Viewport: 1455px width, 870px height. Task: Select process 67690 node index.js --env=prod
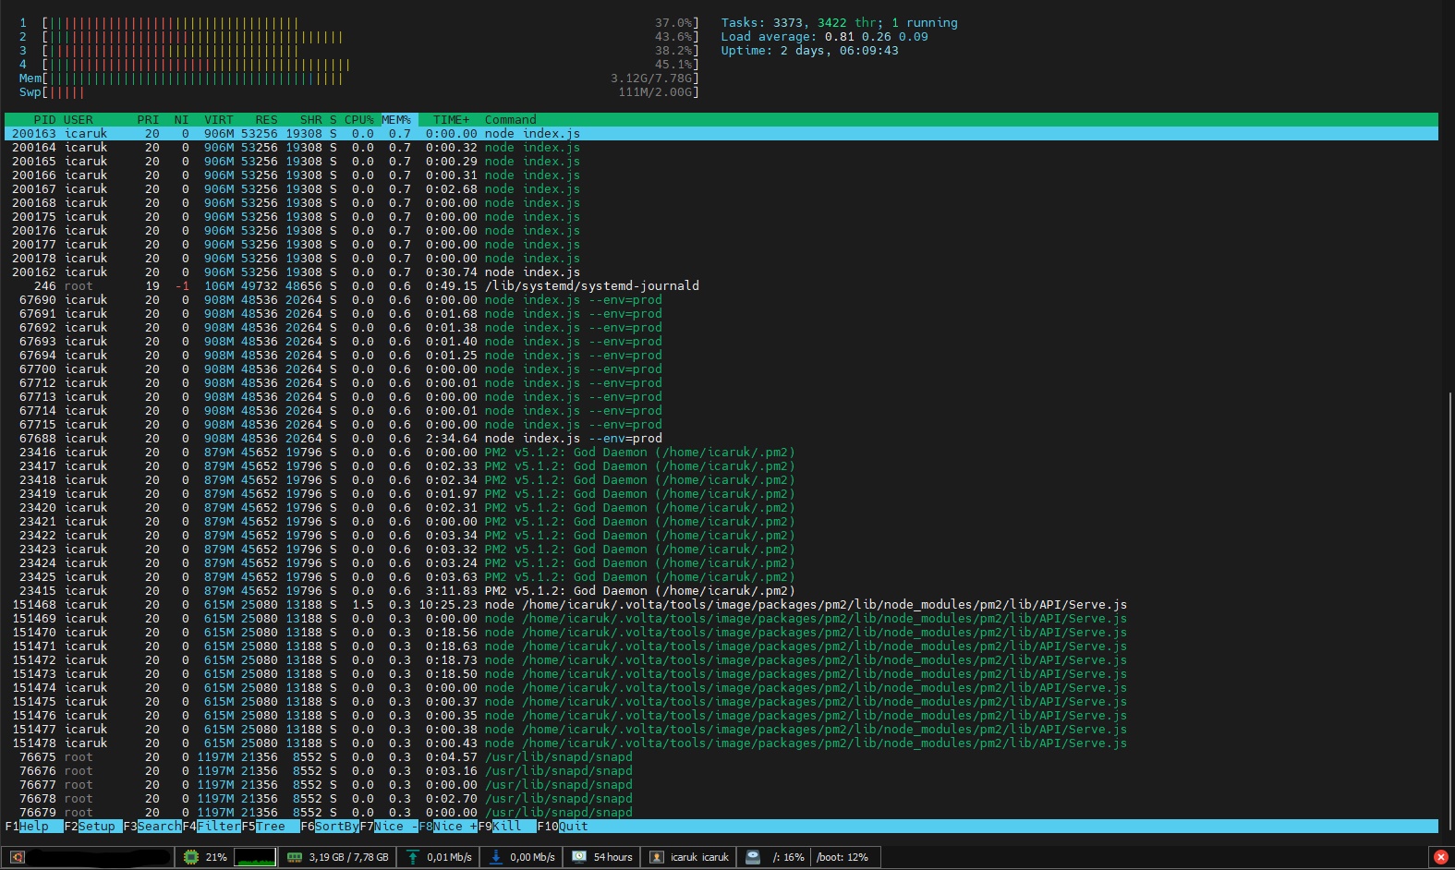pyautogui.click(x=721, y=300)
